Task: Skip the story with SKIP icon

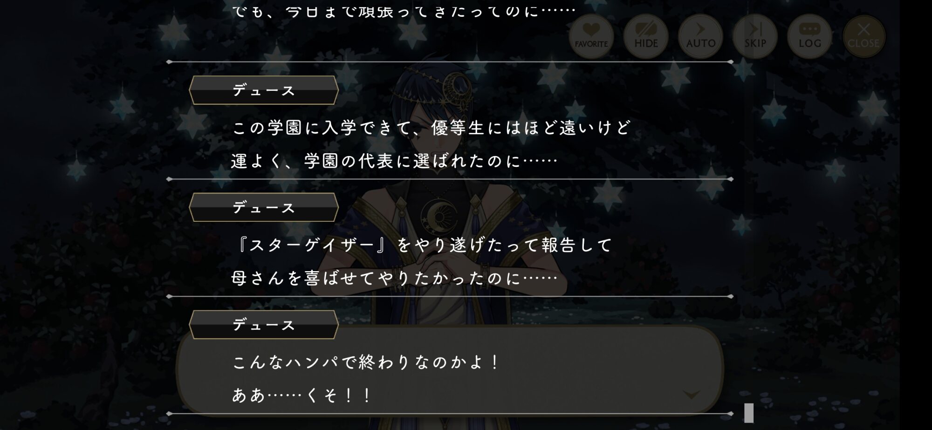Action: 755,36
